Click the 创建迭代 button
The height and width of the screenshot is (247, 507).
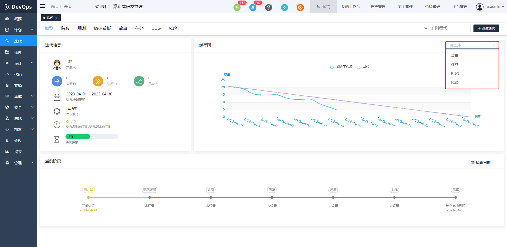(x=486, y=28)
